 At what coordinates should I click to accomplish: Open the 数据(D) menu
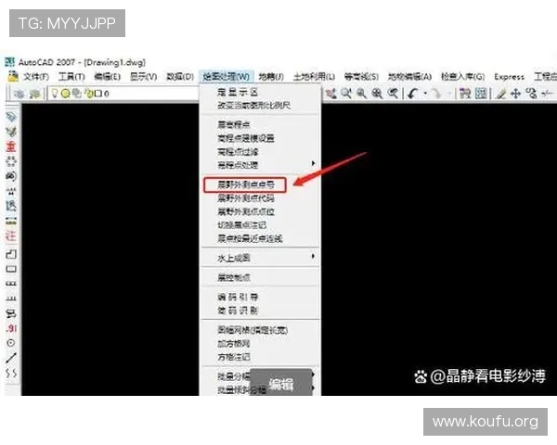click(x=180, y=76)
